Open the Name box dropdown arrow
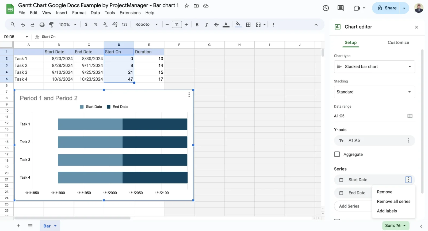The image size is (428, 231). pyautogui.click(x=27, y=37)
